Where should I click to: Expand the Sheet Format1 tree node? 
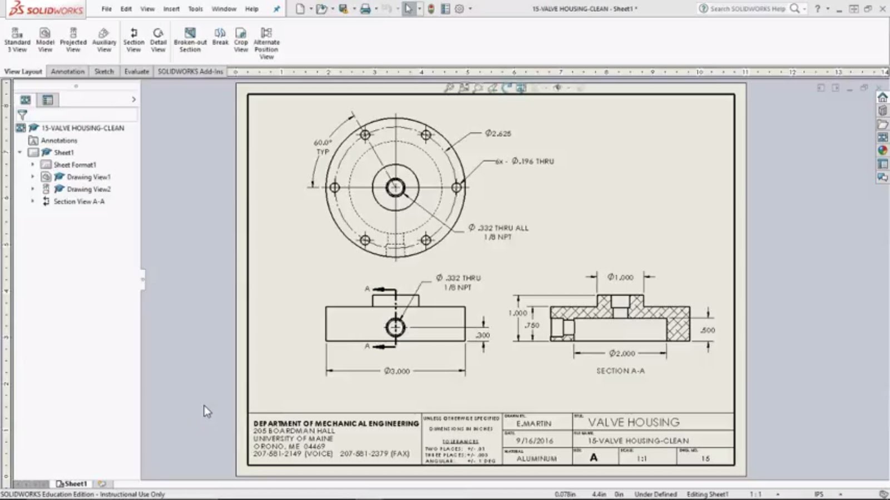(x=32, y=164)
